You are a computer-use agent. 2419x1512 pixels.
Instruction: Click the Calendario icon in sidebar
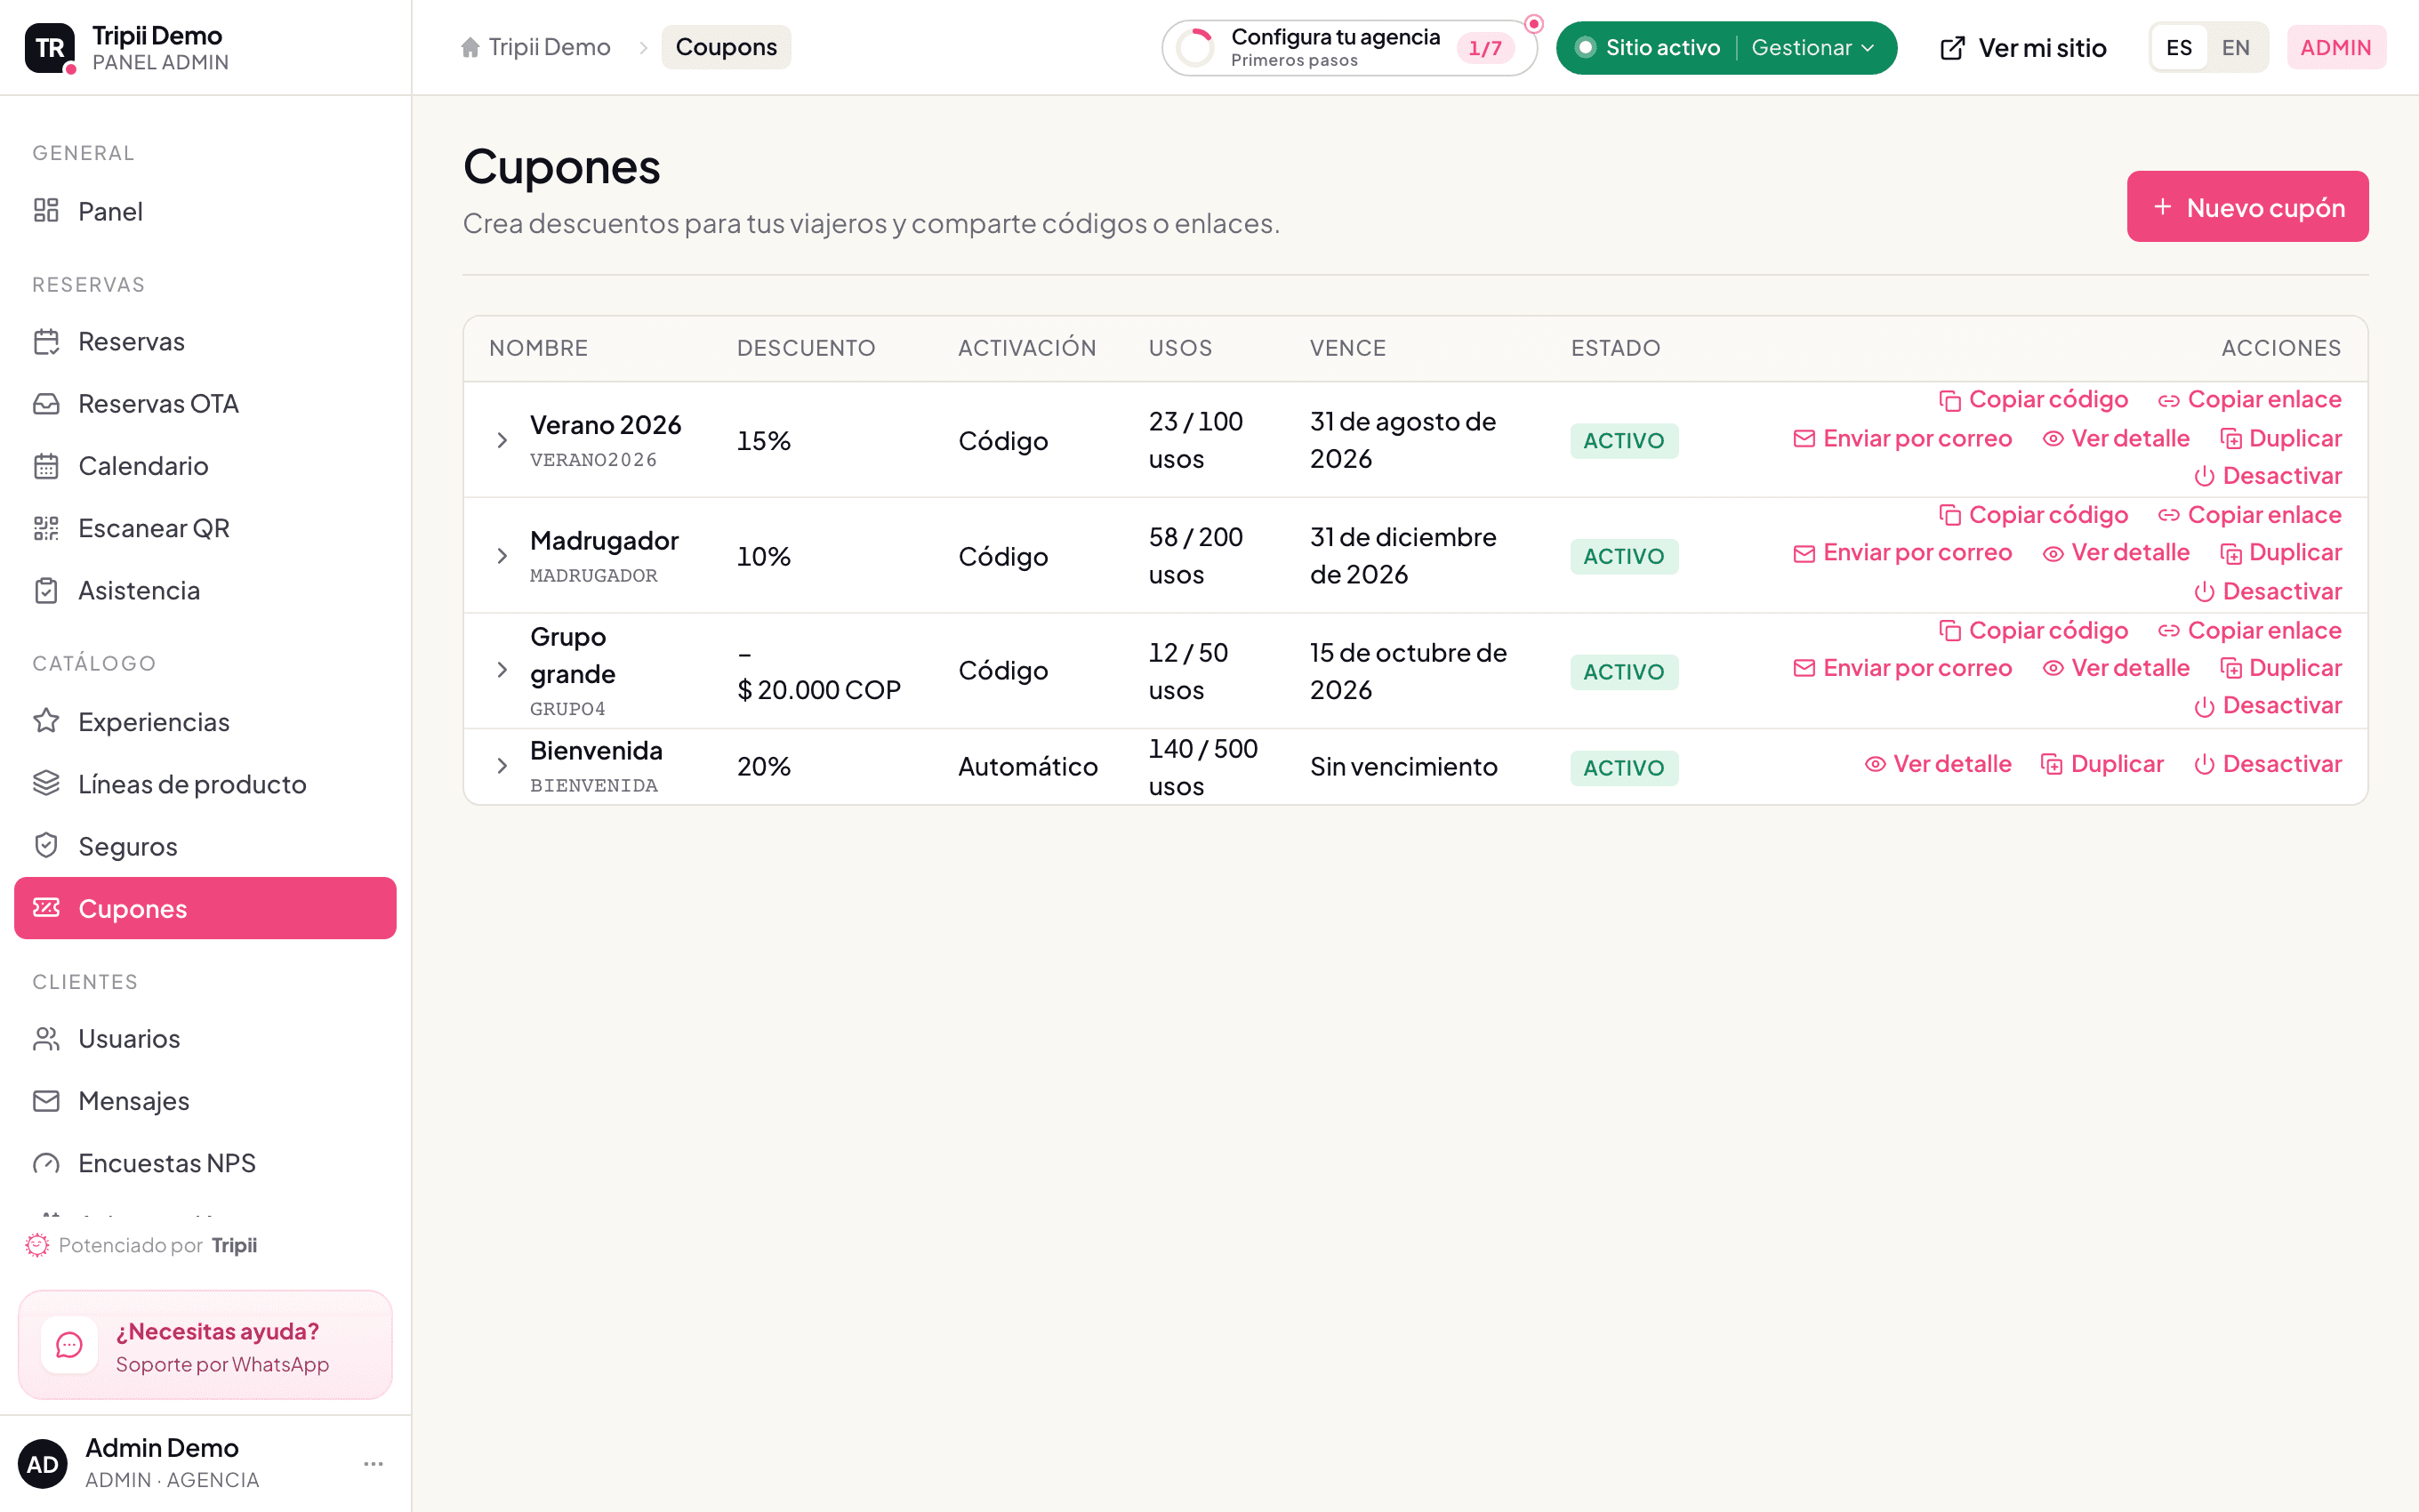46,466
